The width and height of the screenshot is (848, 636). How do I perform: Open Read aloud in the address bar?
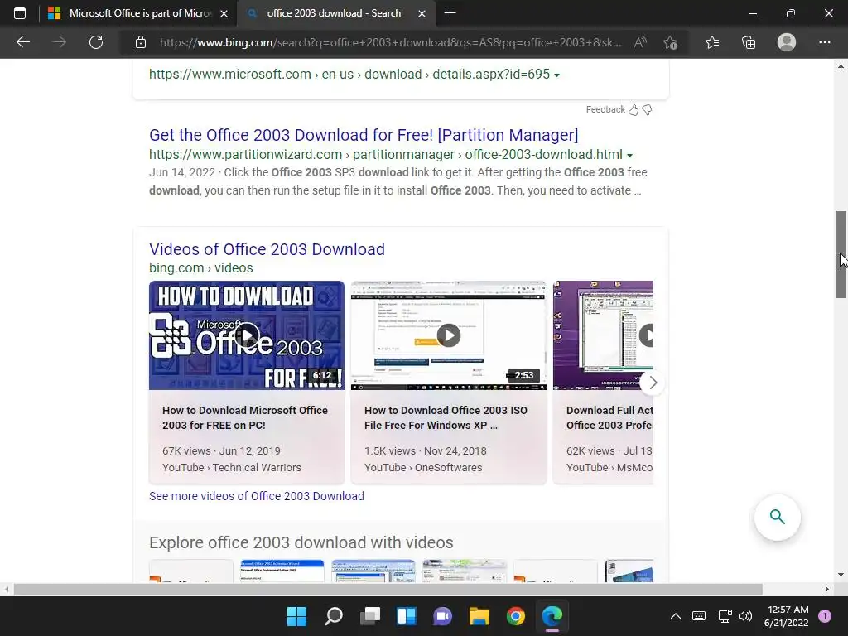pos(640,42)
